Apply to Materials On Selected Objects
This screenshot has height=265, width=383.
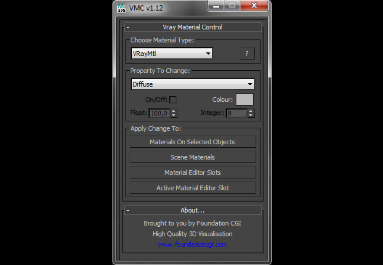click(193, 142)
